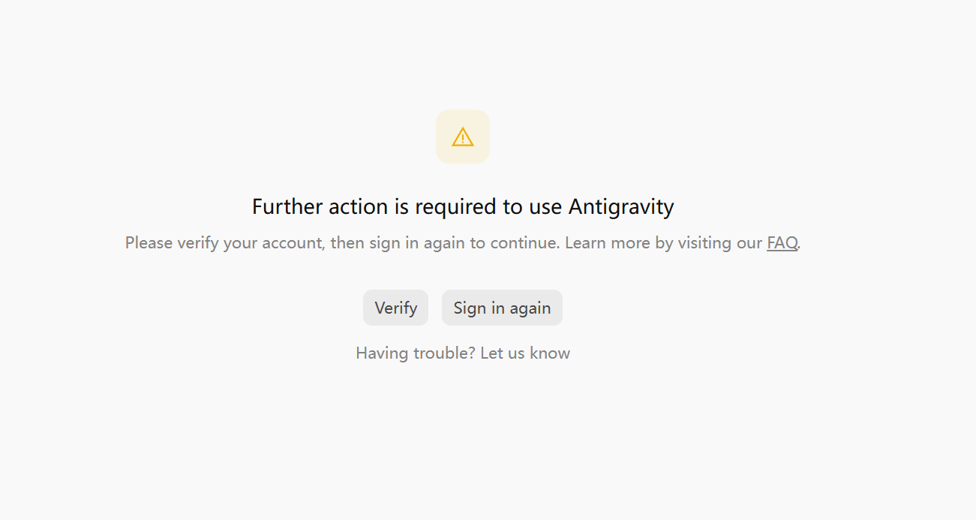Click the Verify button
This screenshot has width=976, height=520.
395,308
